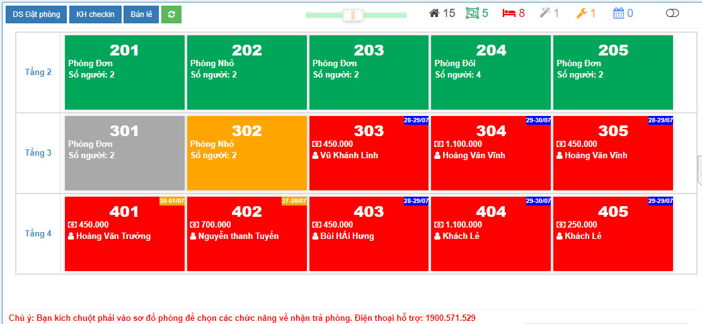Select vacant room 201 tile

point(125,72)
